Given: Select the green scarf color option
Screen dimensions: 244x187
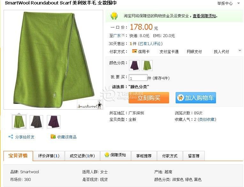Looking at the screenshot, I should pyautogui.click(x=147, y=66).
